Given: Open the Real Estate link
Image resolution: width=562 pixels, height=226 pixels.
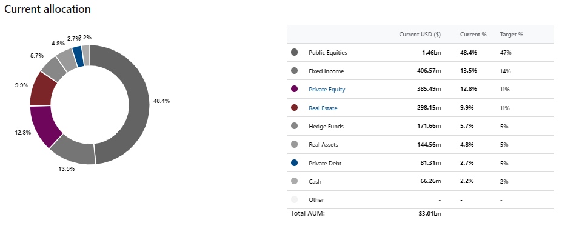Looking at the screenshot, I should (323, 108).
